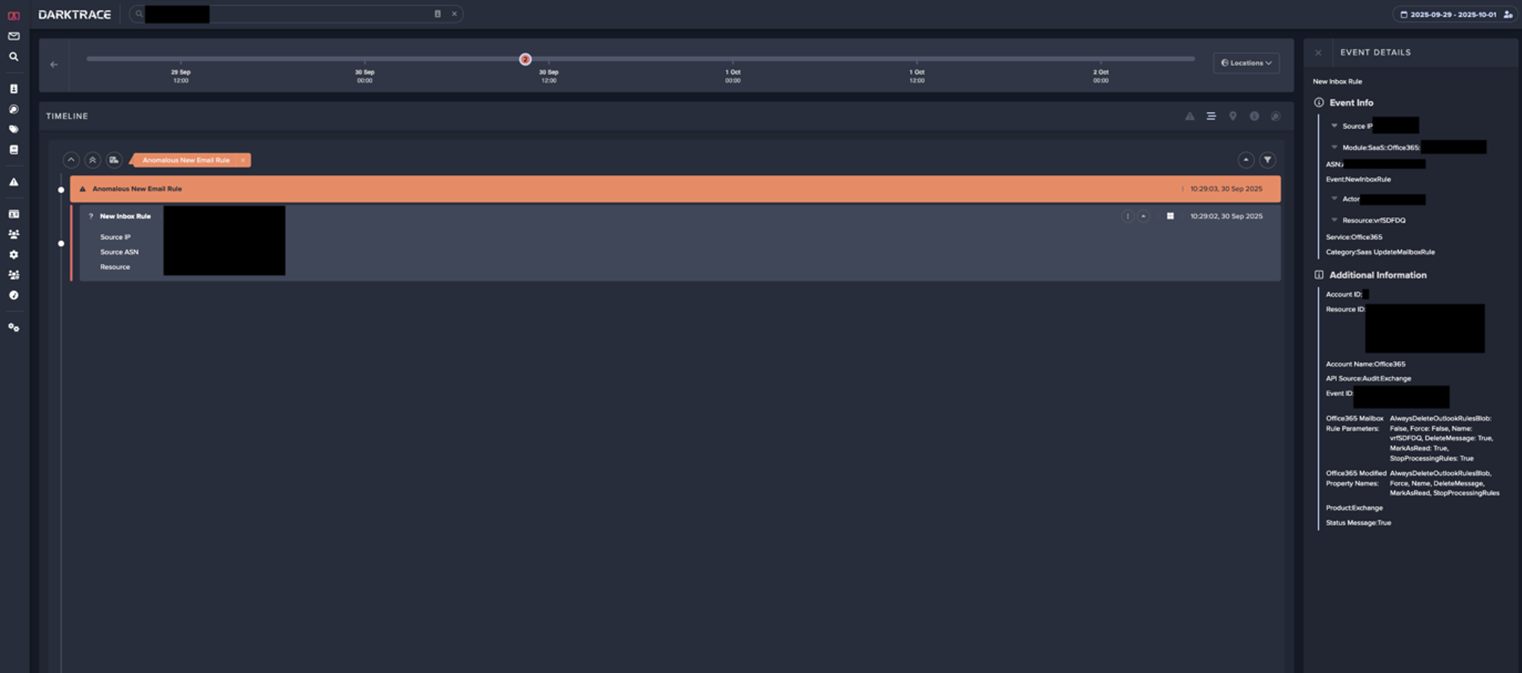Click the tags icon in the left sidebar
1522x673 pixels.
(x=13, y=130)
